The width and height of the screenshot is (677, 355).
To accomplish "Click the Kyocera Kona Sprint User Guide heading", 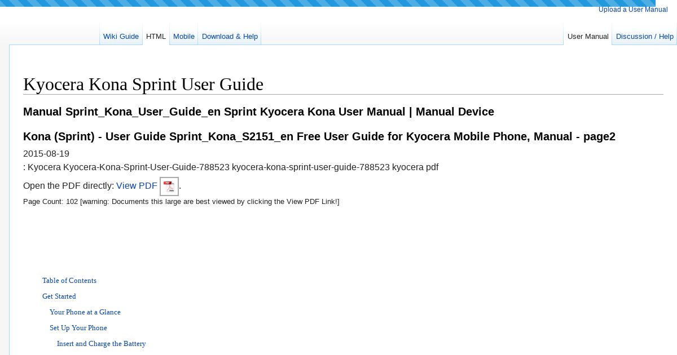I will (x=143, y=84).
